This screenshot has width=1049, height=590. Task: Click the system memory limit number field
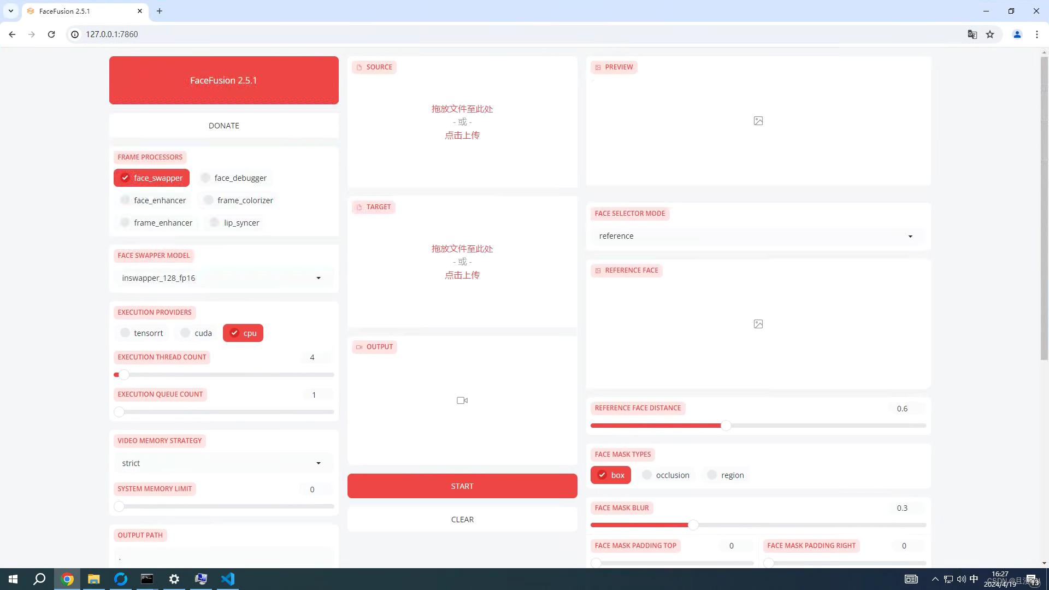pos(316,489)
